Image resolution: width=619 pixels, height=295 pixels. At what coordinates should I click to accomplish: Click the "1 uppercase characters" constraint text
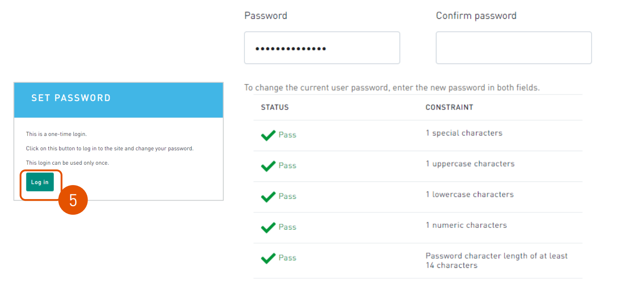click(x=470, y=164)
